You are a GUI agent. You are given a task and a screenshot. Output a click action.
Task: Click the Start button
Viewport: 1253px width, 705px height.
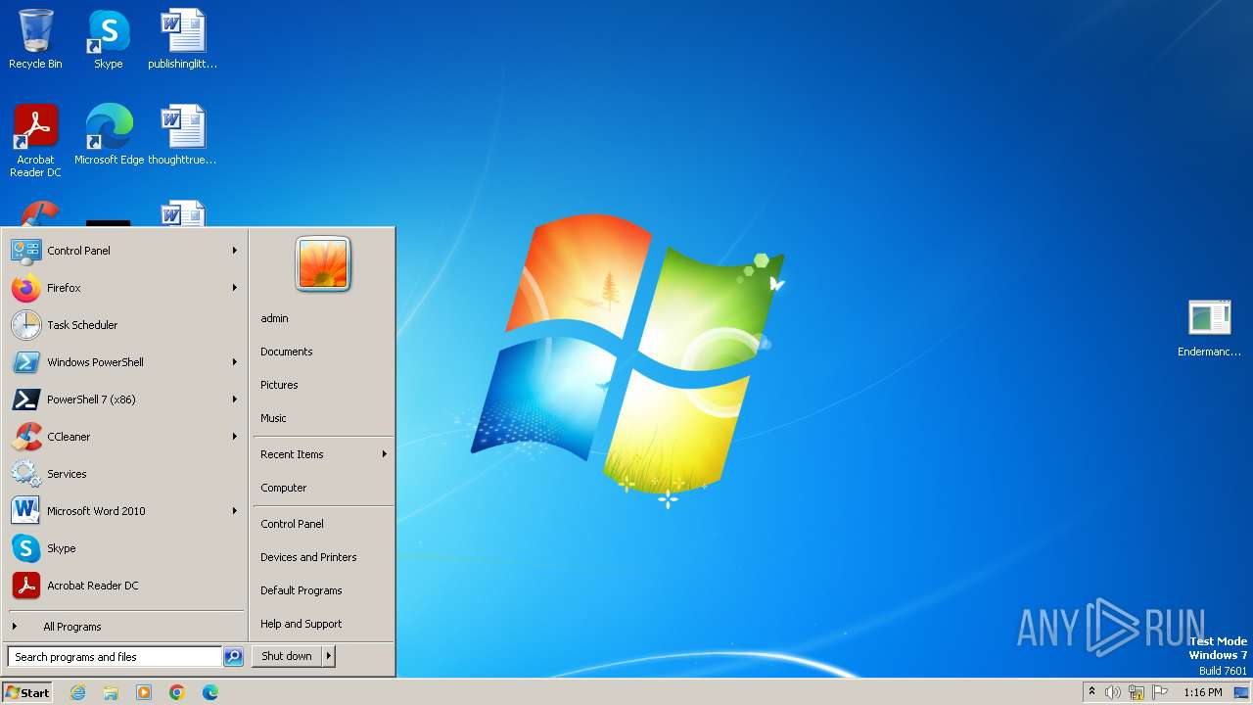(27, 692)
